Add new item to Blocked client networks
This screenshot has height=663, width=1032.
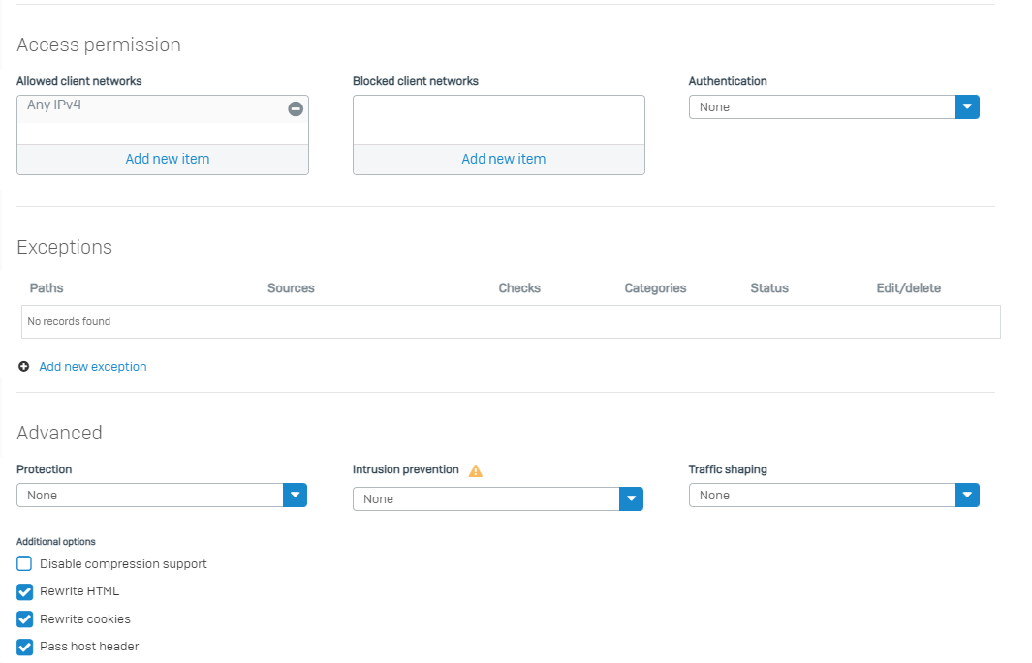tap(503, 159)
